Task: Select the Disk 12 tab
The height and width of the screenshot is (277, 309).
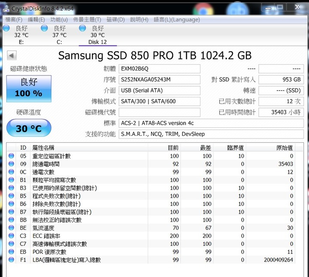Action: click(x=97, y=35)
